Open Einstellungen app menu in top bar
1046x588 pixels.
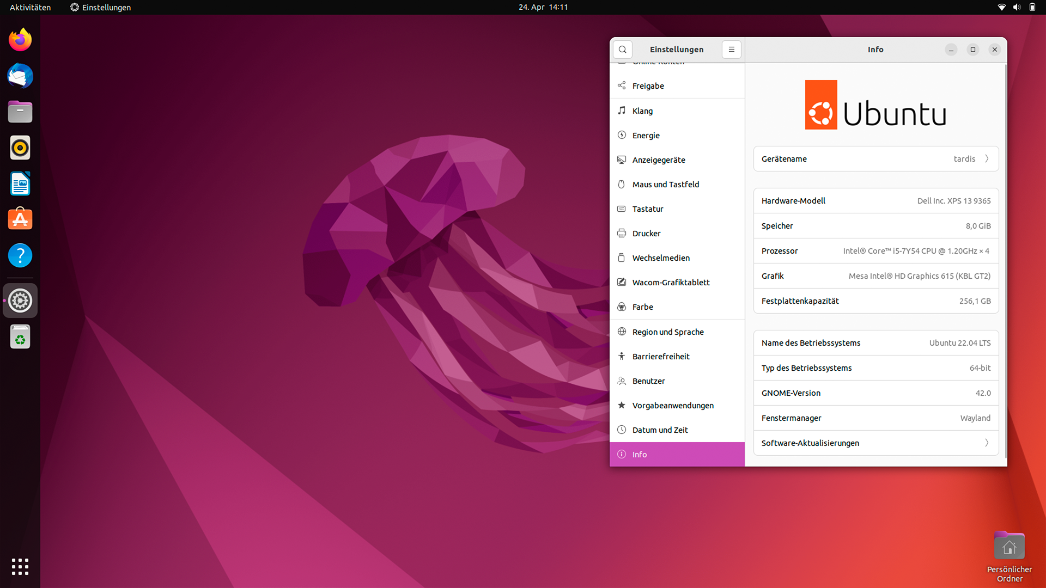coord(100,7)
